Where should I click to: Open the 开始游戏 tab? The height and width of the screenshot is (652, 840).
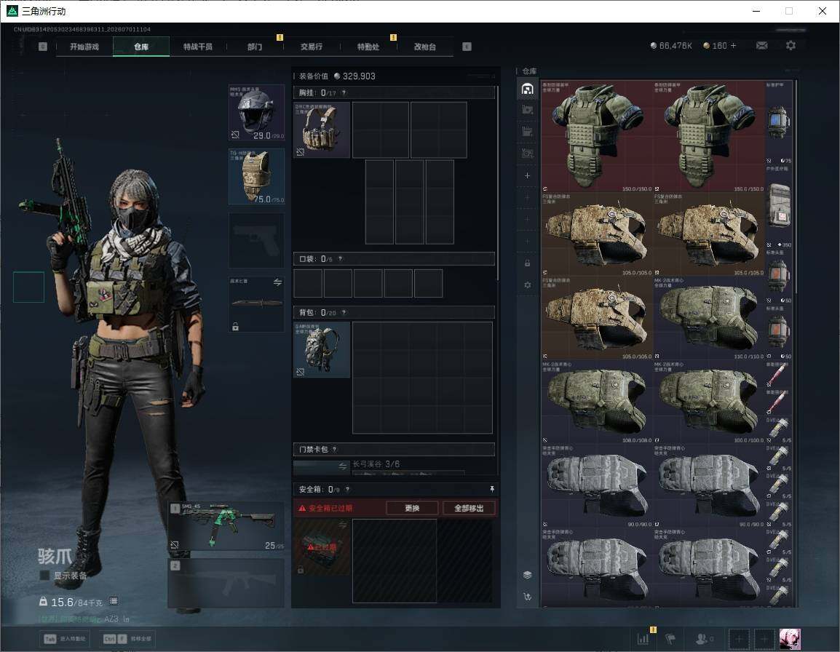tap(84, 47)
